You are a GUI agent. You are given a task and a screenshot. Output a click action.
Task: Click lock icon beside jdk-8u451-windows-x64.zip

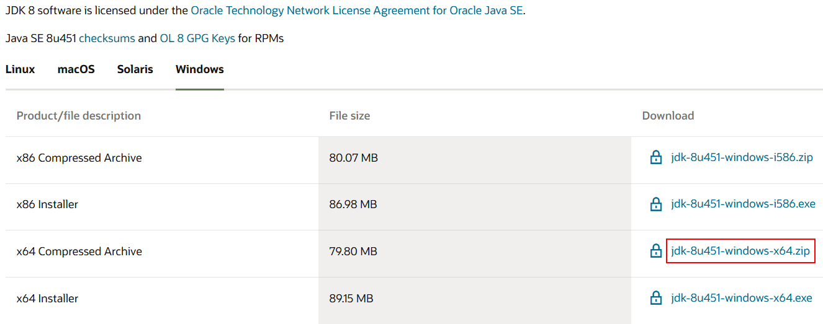[655, 251]
